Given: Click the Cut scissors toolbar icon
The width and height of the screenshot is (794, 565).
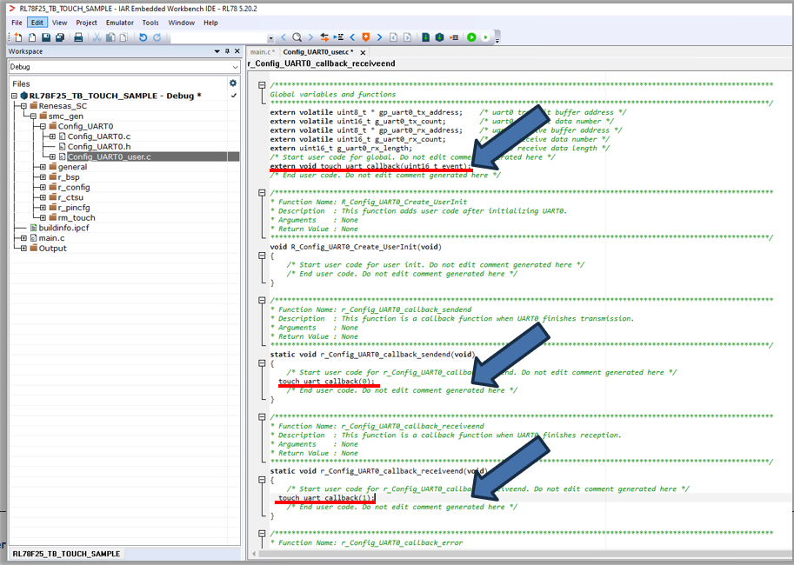Looking at the screenshot, I should pyautogui.click(x=97, y=37).
